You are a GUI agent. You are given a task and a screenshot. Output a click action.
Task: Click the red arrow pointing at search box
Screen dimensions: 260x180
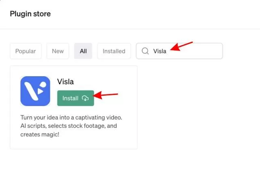[181, 46]
